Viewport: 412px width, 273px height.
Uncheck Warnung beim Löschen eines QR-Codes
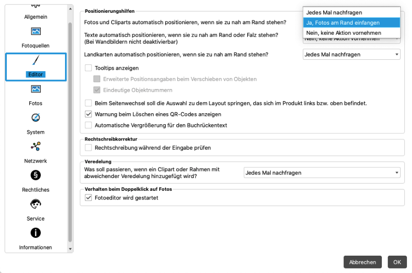pyautogui.click(x=89, y=114)
